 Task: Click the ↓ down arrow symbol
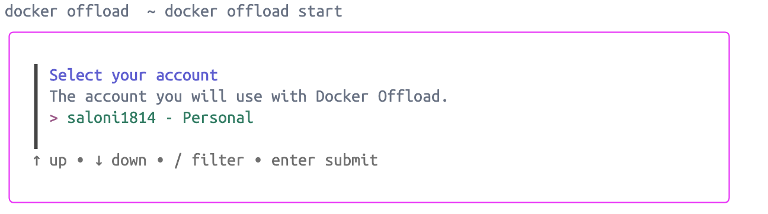coord(98,160)
